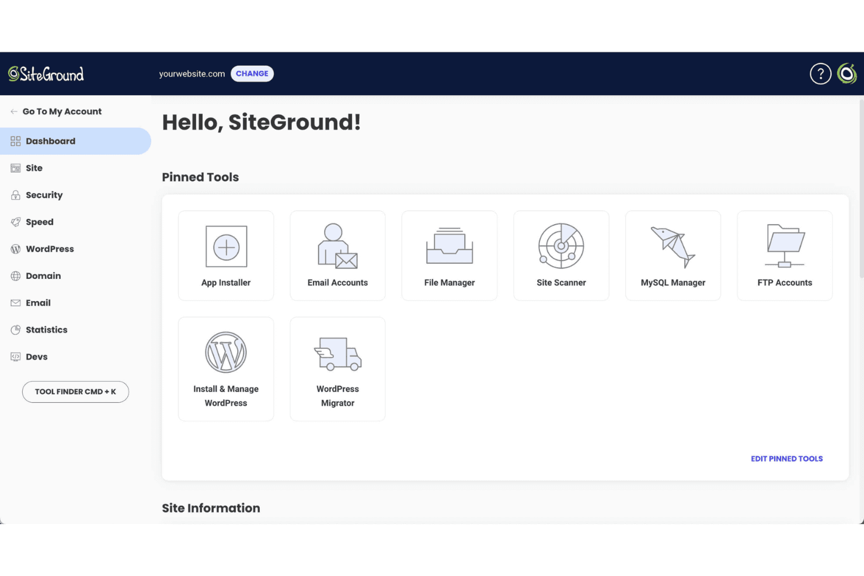Open the Tool Finder CMD + K button
This screenshot has width=864, height=576.
pyautogui.click(x=75, y=392)
